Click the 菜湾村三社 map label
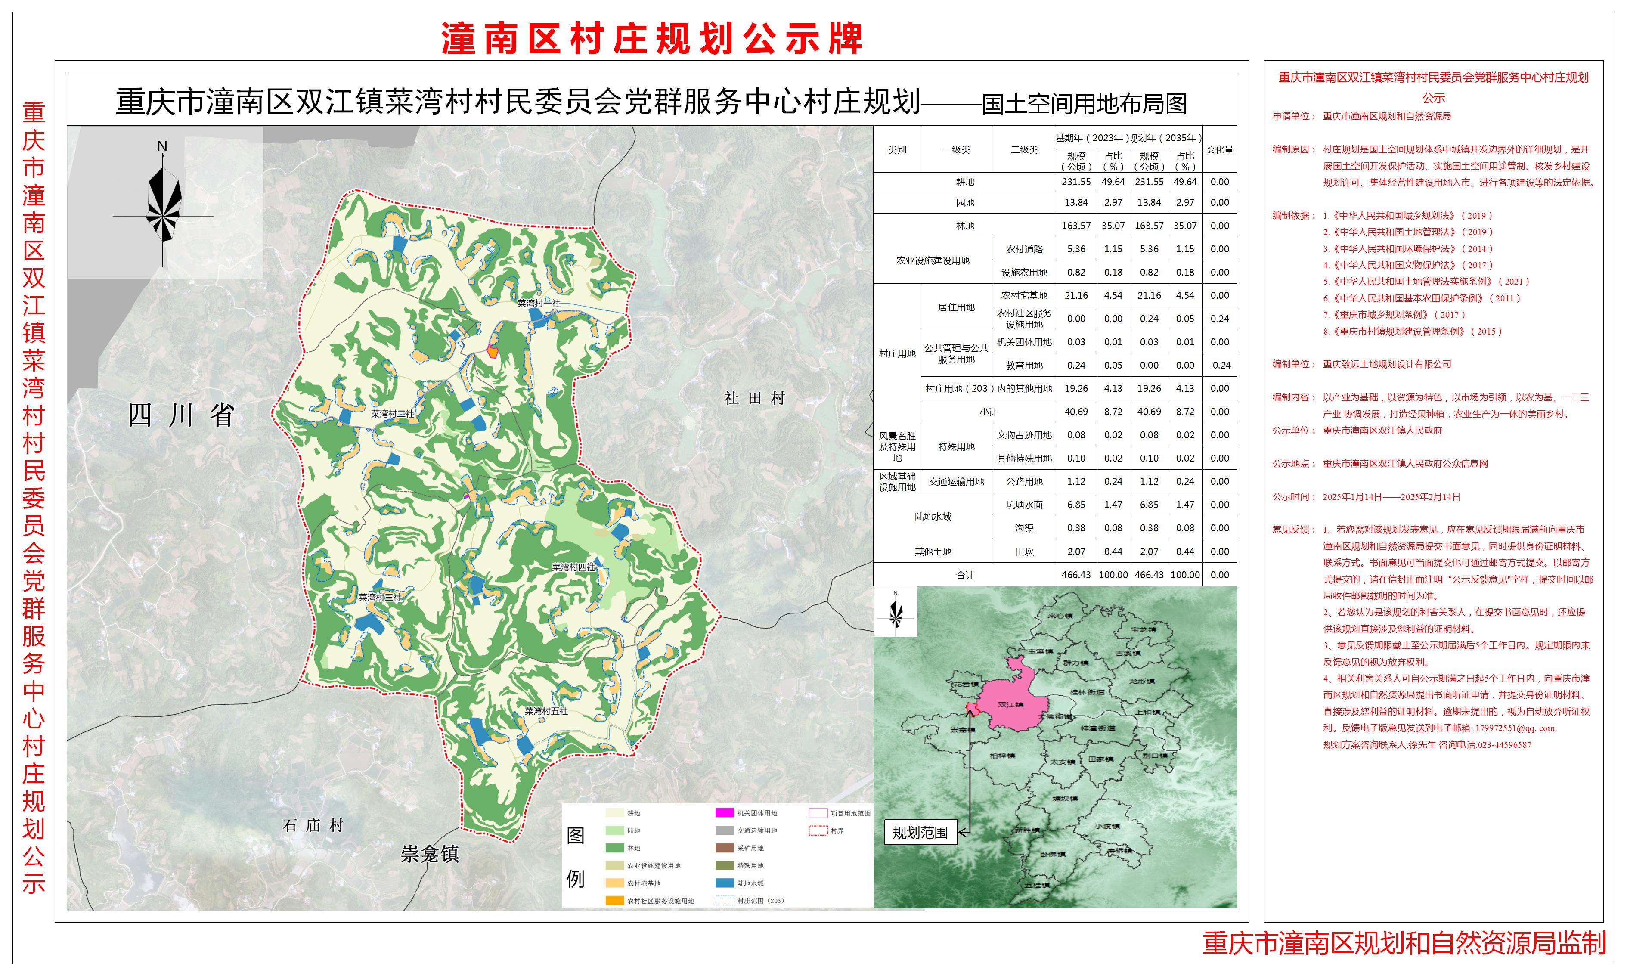 click(380, 597)
